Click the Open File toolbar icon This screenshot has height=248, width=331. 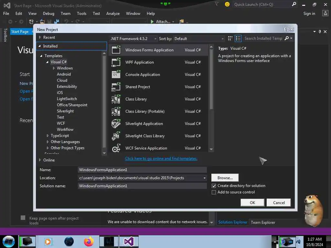[42, 22]
